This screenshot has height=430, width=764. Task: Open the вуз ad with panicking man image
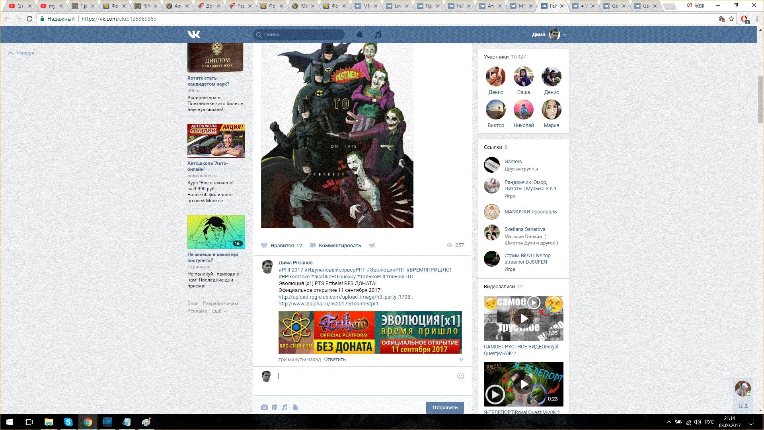click(216, 232)
